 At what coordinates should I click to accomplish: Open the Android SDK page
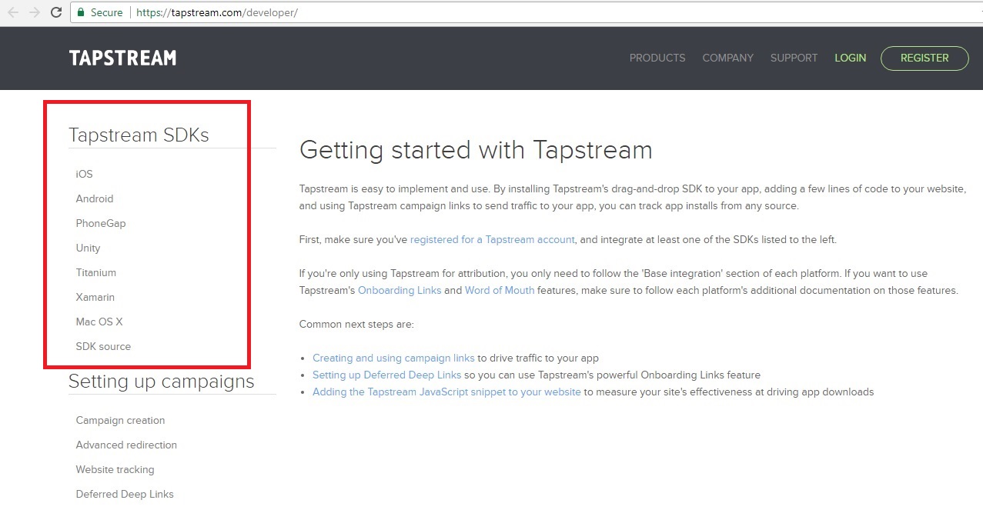[94, 198]
